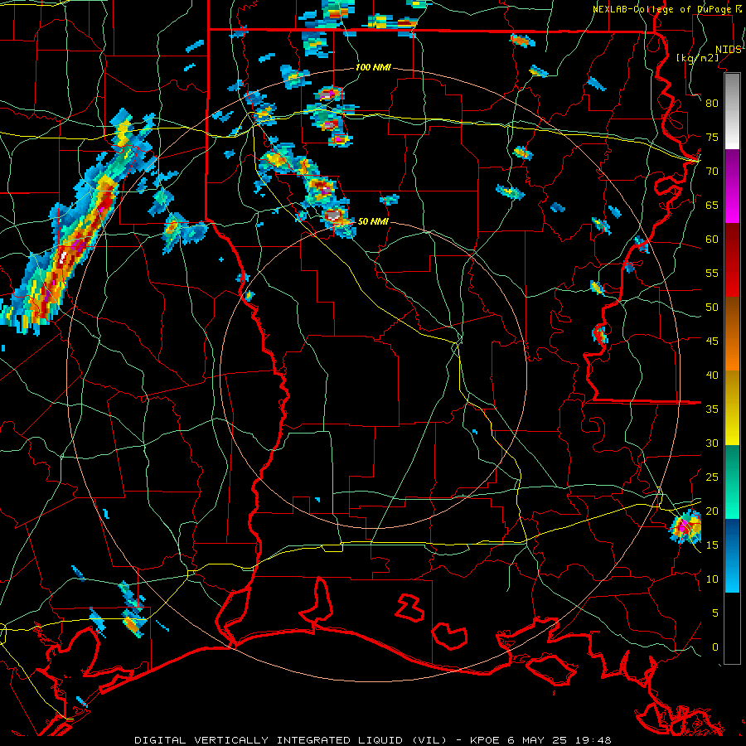This screenshot has width=746, height=746.
Task: Click the 40 value on color scale
Action: click(712, 375)
